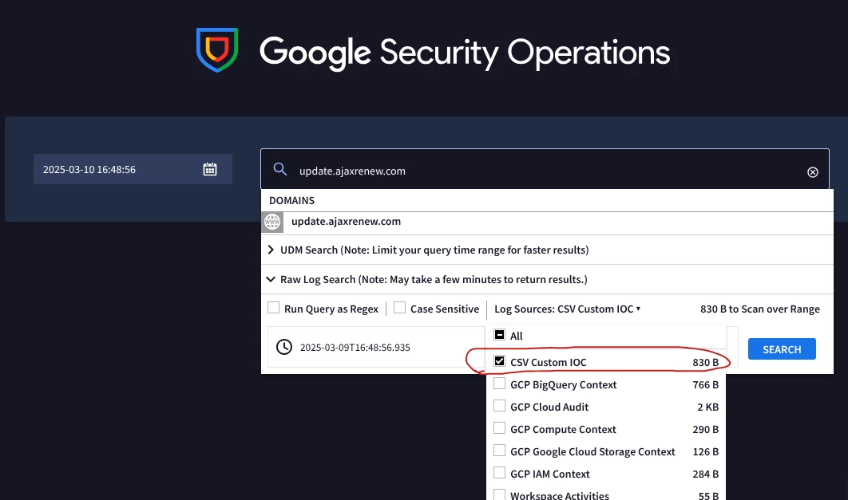Open the calendar date picker icon

point(210,169)
